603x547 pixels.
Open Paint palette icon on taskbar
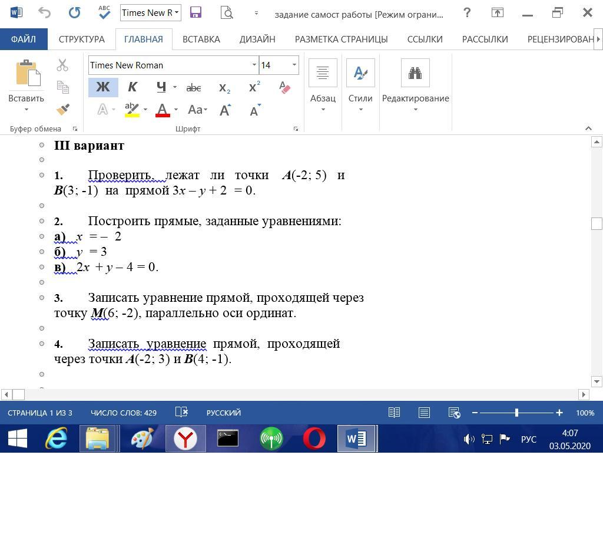(x=143, y=439)
